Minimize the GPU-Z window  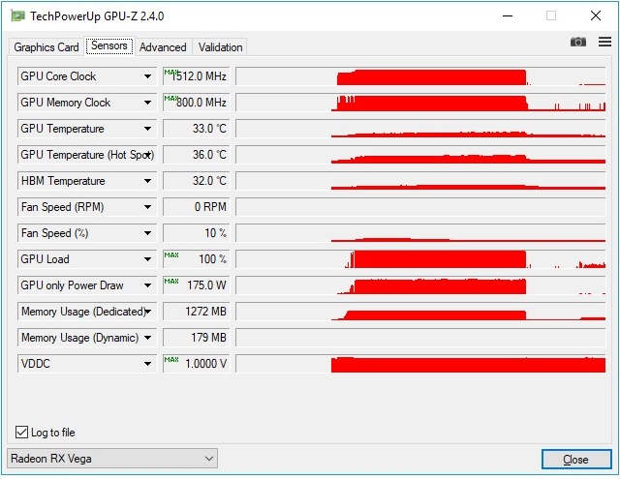pyautogui.click(x=508, y=15)
